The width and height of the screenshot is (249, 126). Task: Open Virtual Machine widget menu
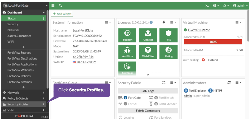[x=238, y=23]
